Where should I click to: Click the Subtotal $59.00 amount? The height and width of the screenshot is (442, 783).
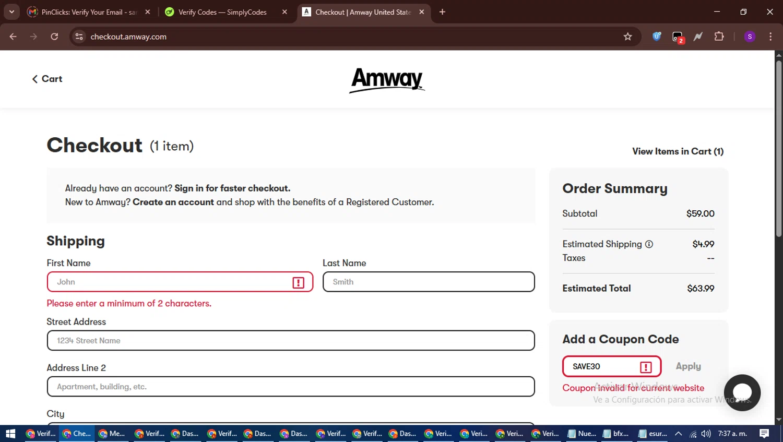[700, 213]
